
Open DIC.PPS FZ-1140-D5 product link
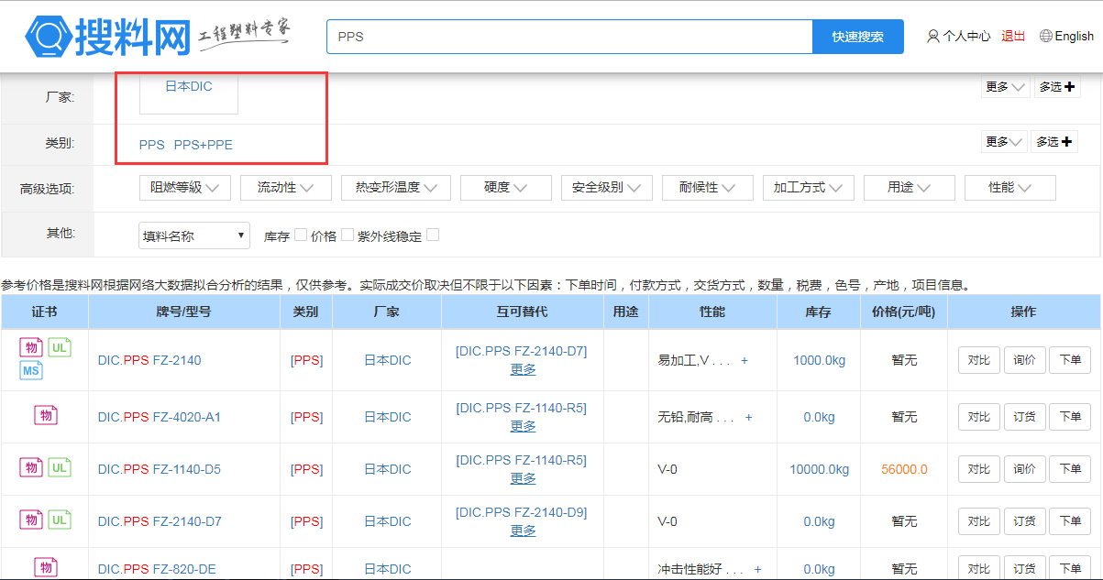click(x=160, y=469)
